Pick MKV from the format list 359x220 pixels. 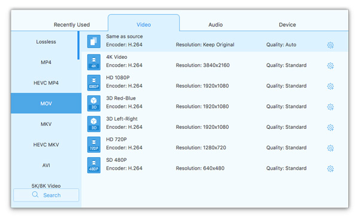point(46,124)
